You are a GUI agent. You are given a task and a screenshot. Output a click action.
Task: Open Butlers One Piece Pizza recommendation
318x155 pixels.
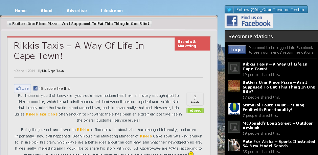pos(279,87)
